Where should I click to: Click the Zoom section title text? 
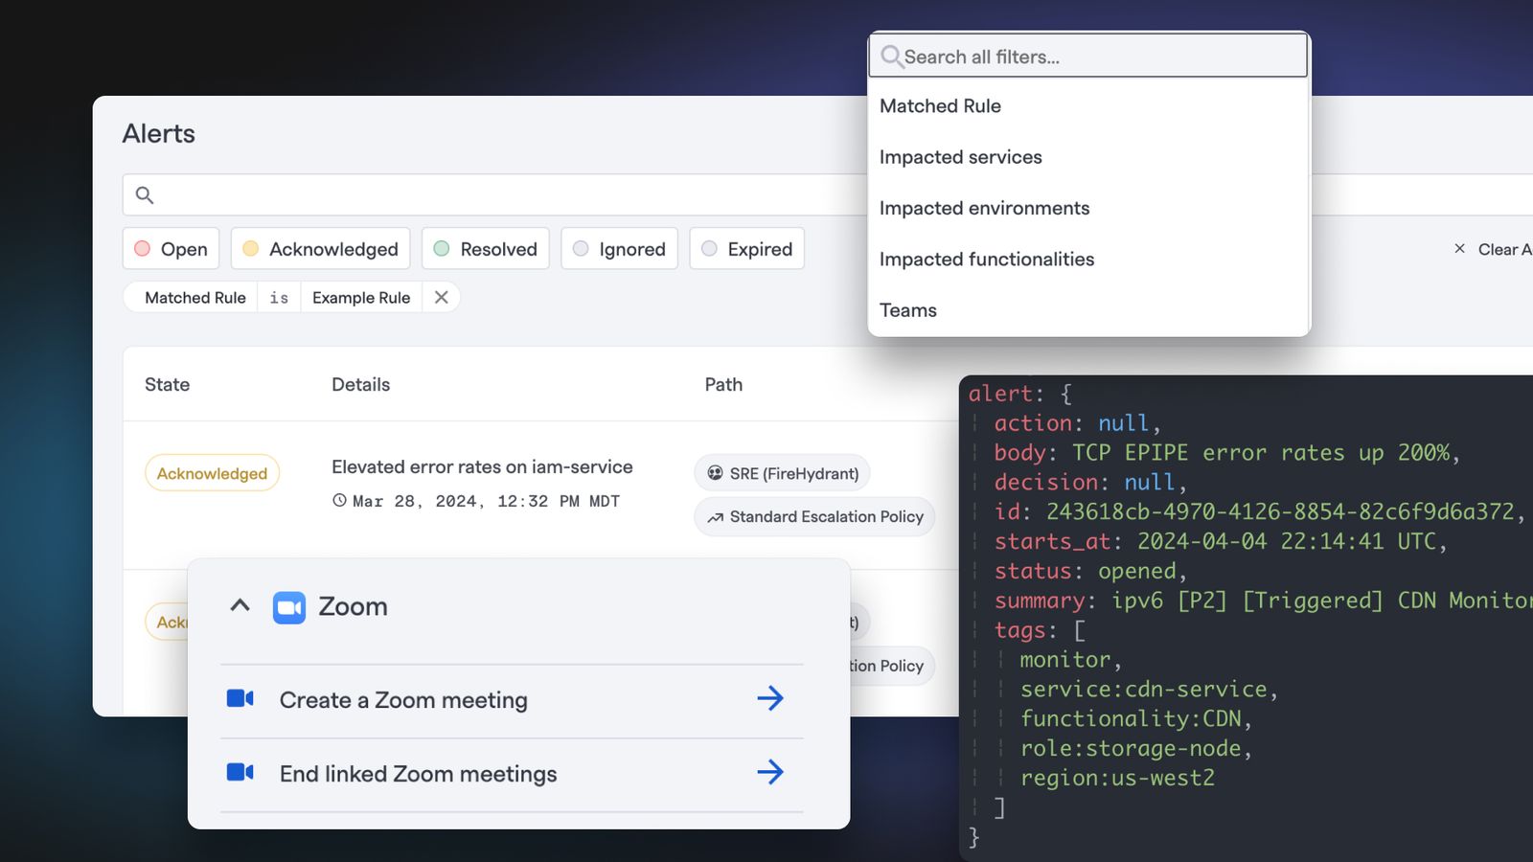pyautogui.click(x=353, y=606)
